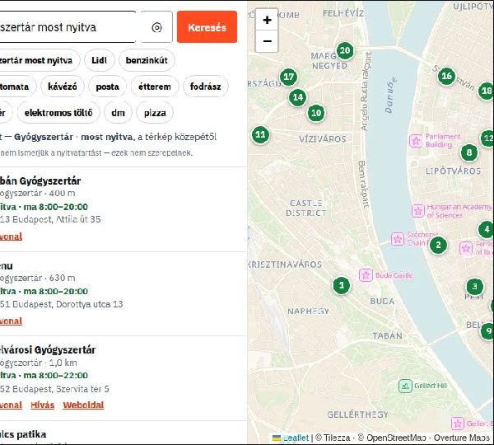This screenshot has width=494, height=445.
Task: Select map marker number 8
Action: (469, 152)
